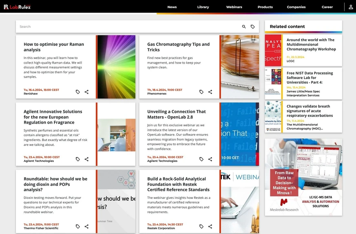The height and width of the screenshot is (234, 356).
Task: Open 'Around the world with The Multidimensional' item
Action: coord(311,44)
